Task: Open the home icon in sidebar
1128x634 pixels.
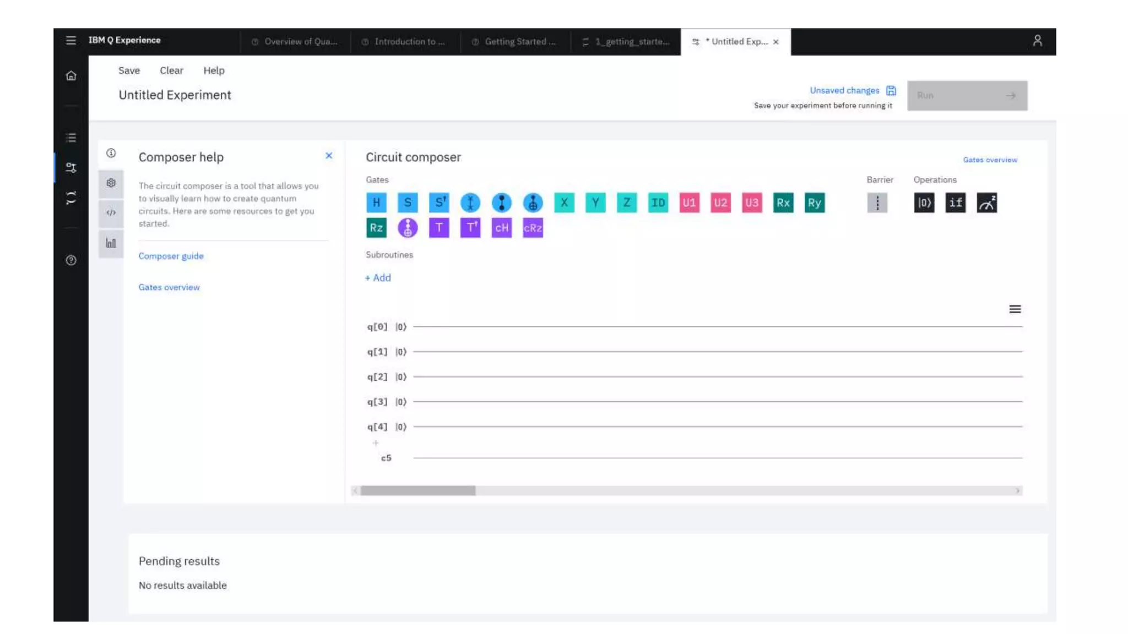Action: (71, 76)
